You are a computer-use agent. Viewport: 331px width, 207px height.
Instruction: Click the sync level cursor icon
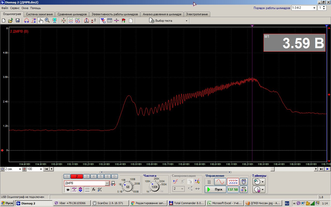[198, 182]
